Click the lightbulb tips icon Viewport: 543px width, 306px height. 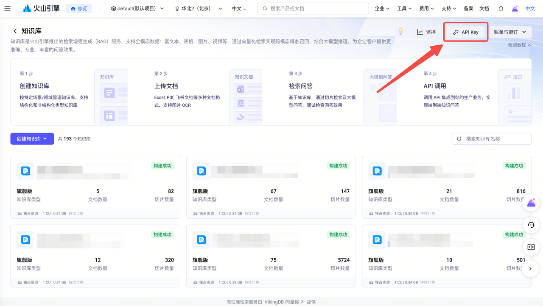click(400, 32)
